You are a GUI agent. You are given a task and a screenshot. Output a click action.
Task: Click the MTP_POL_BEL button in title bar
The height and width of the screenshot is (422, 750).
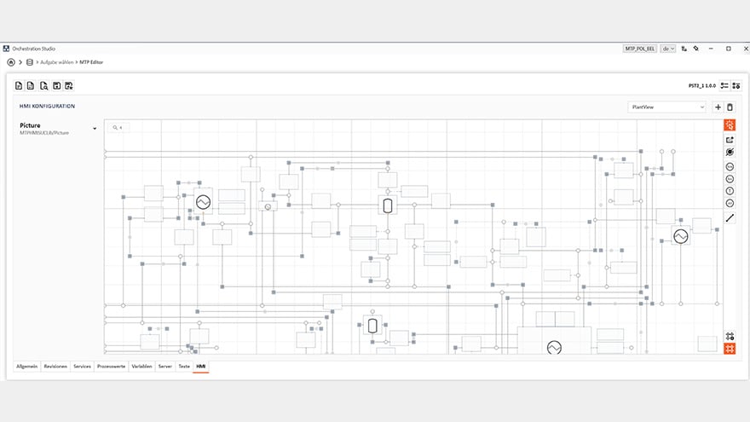(641, 49)
